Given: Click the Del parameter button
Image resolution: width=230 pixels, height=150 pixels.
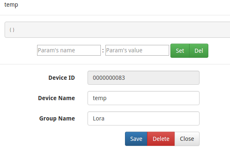Looking at the screenshot, I should click(x=199, y=51).
